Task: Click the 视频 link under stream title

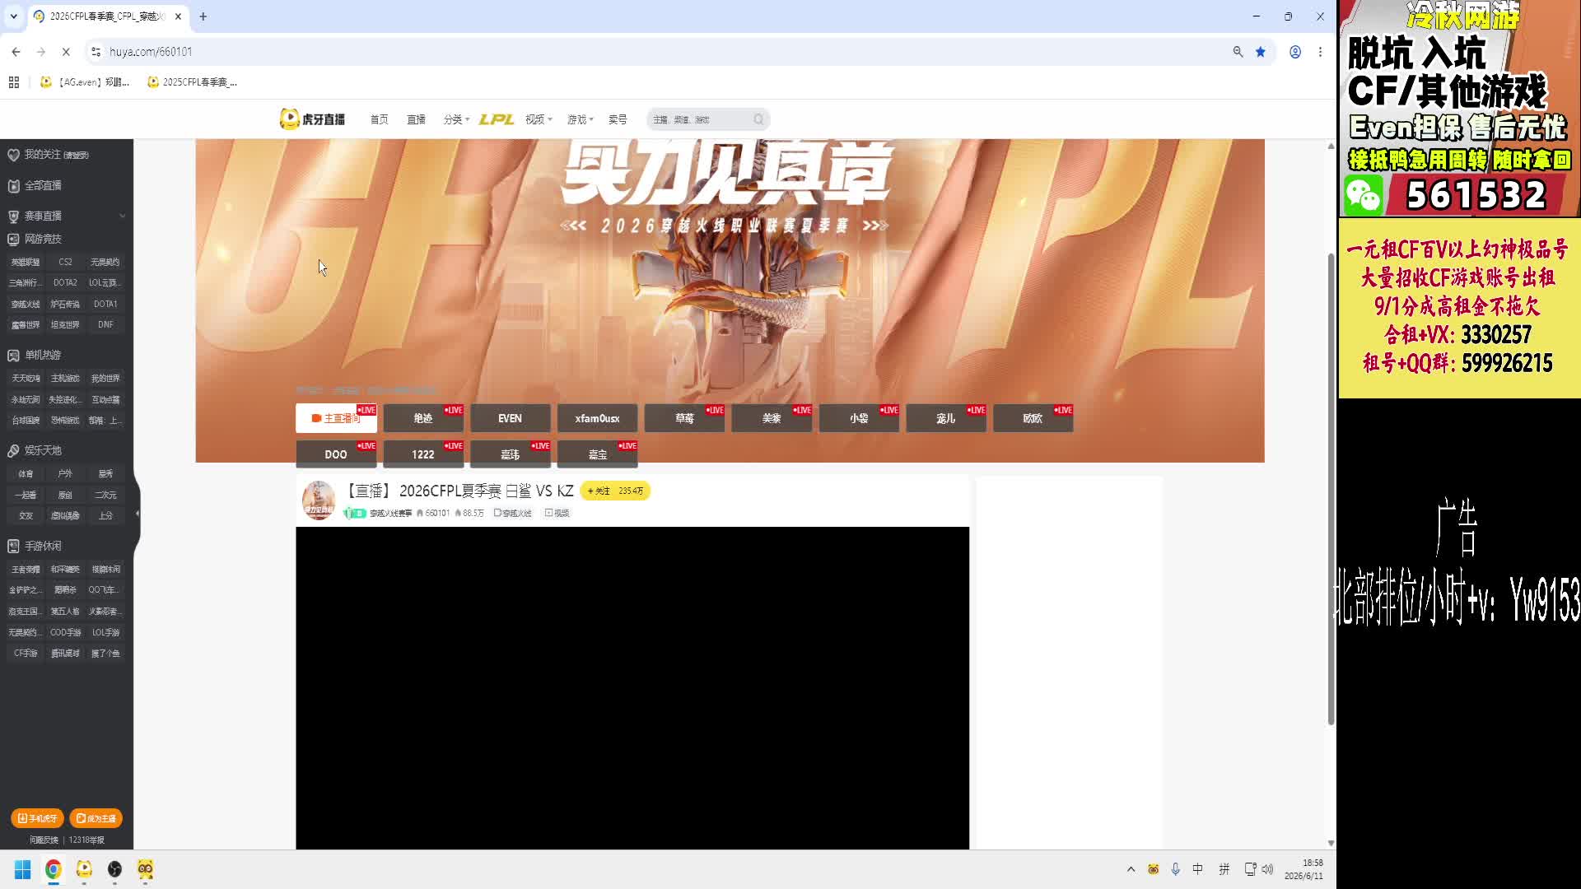Action: point(557,513)
